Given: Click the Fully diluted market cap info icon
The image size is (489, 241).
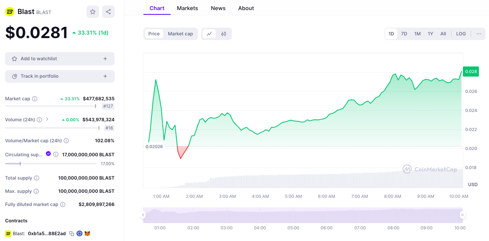Looking at the screenshot, I should (63, 204).
